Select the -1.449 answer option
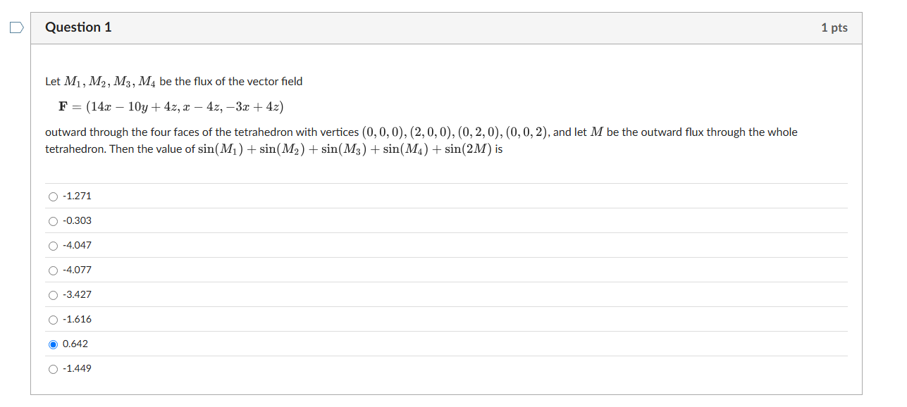907x407 pixels. pyautogui.click(x=53, y=369)
